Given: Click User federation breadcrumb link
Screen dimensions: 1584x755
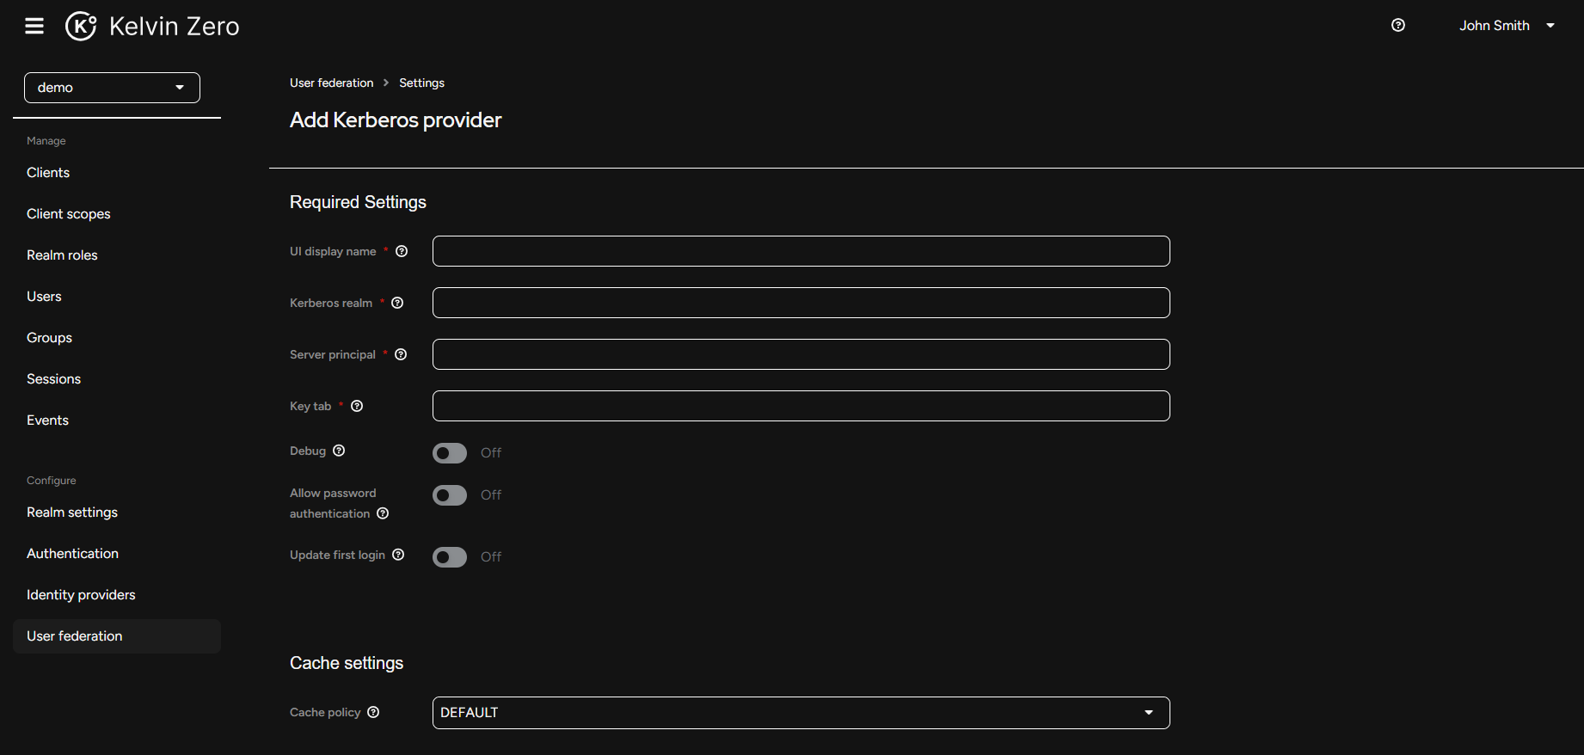Looking at the screenshot, I should pyautogui.click(x=331, y=83).
